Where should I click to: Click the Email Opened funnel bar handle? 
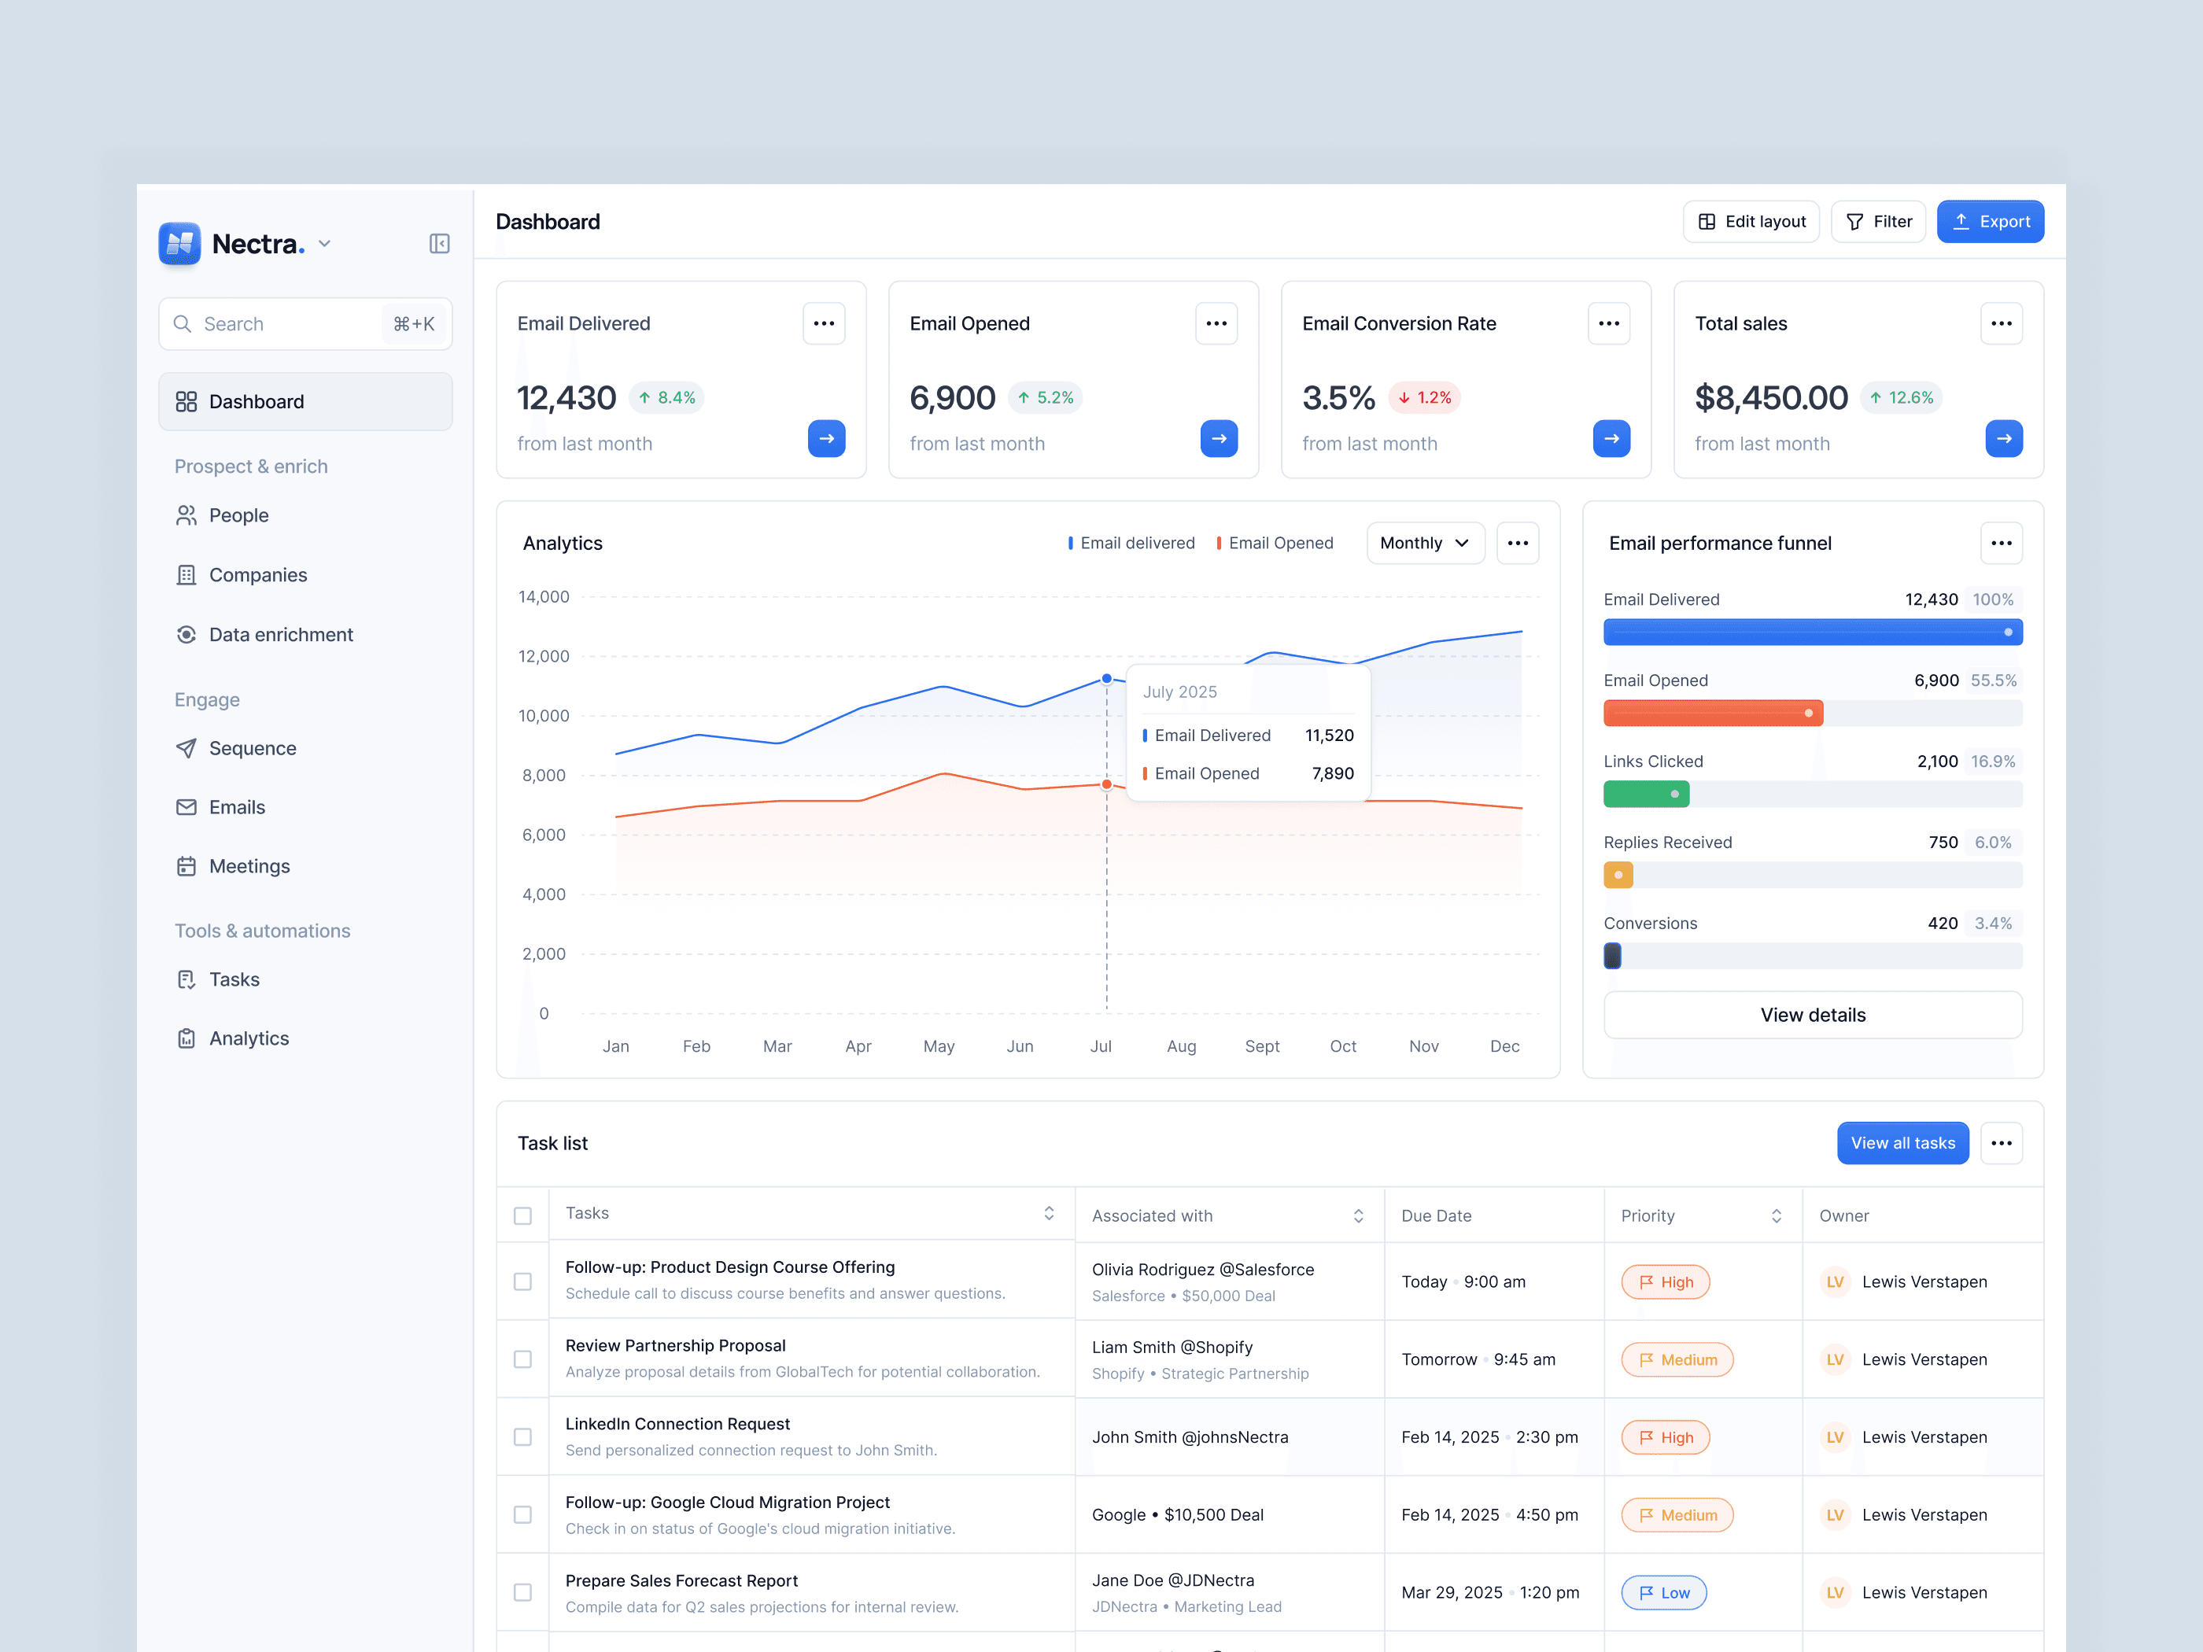(x=1807, y=713)
